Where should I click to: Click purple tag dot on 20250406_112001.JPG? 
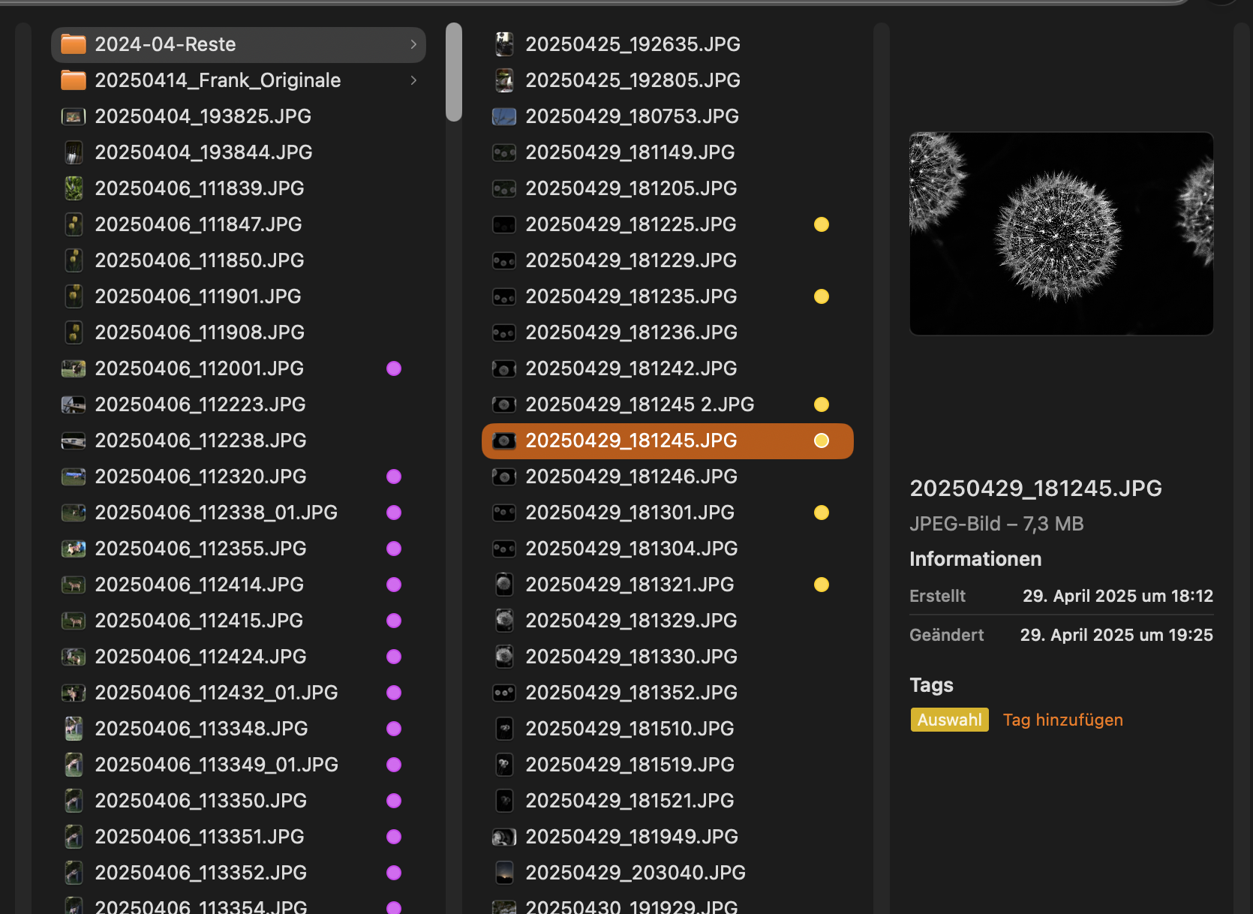pos(394,368)
